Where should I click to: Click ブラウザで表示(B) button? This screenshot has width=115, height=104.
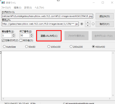[x=76, y=36]
